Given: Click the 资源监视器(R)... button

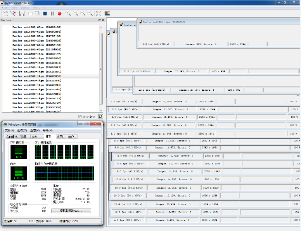Looking at the screenshot, I should 71,211.
